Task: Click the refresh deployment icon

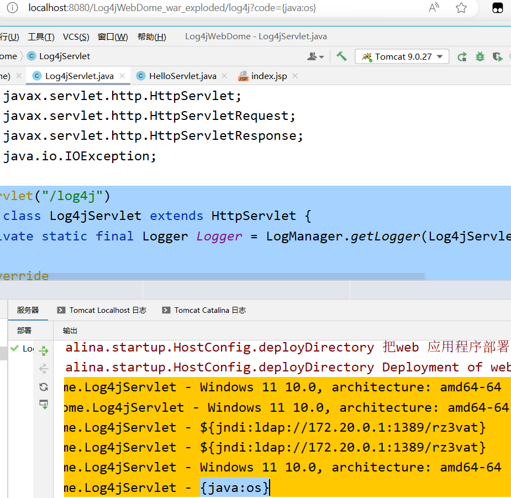Action: 44,387
